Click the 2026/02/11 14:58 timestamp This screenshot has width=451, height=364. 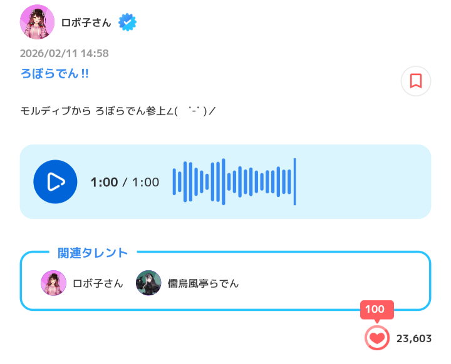point(65,54)
